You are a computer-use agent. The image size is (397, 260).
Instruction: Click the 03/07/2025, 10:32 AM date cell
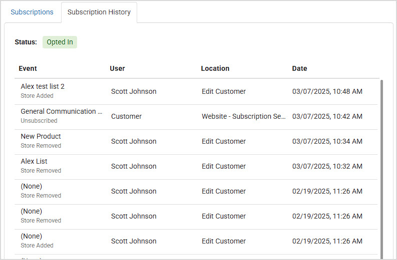327,166
